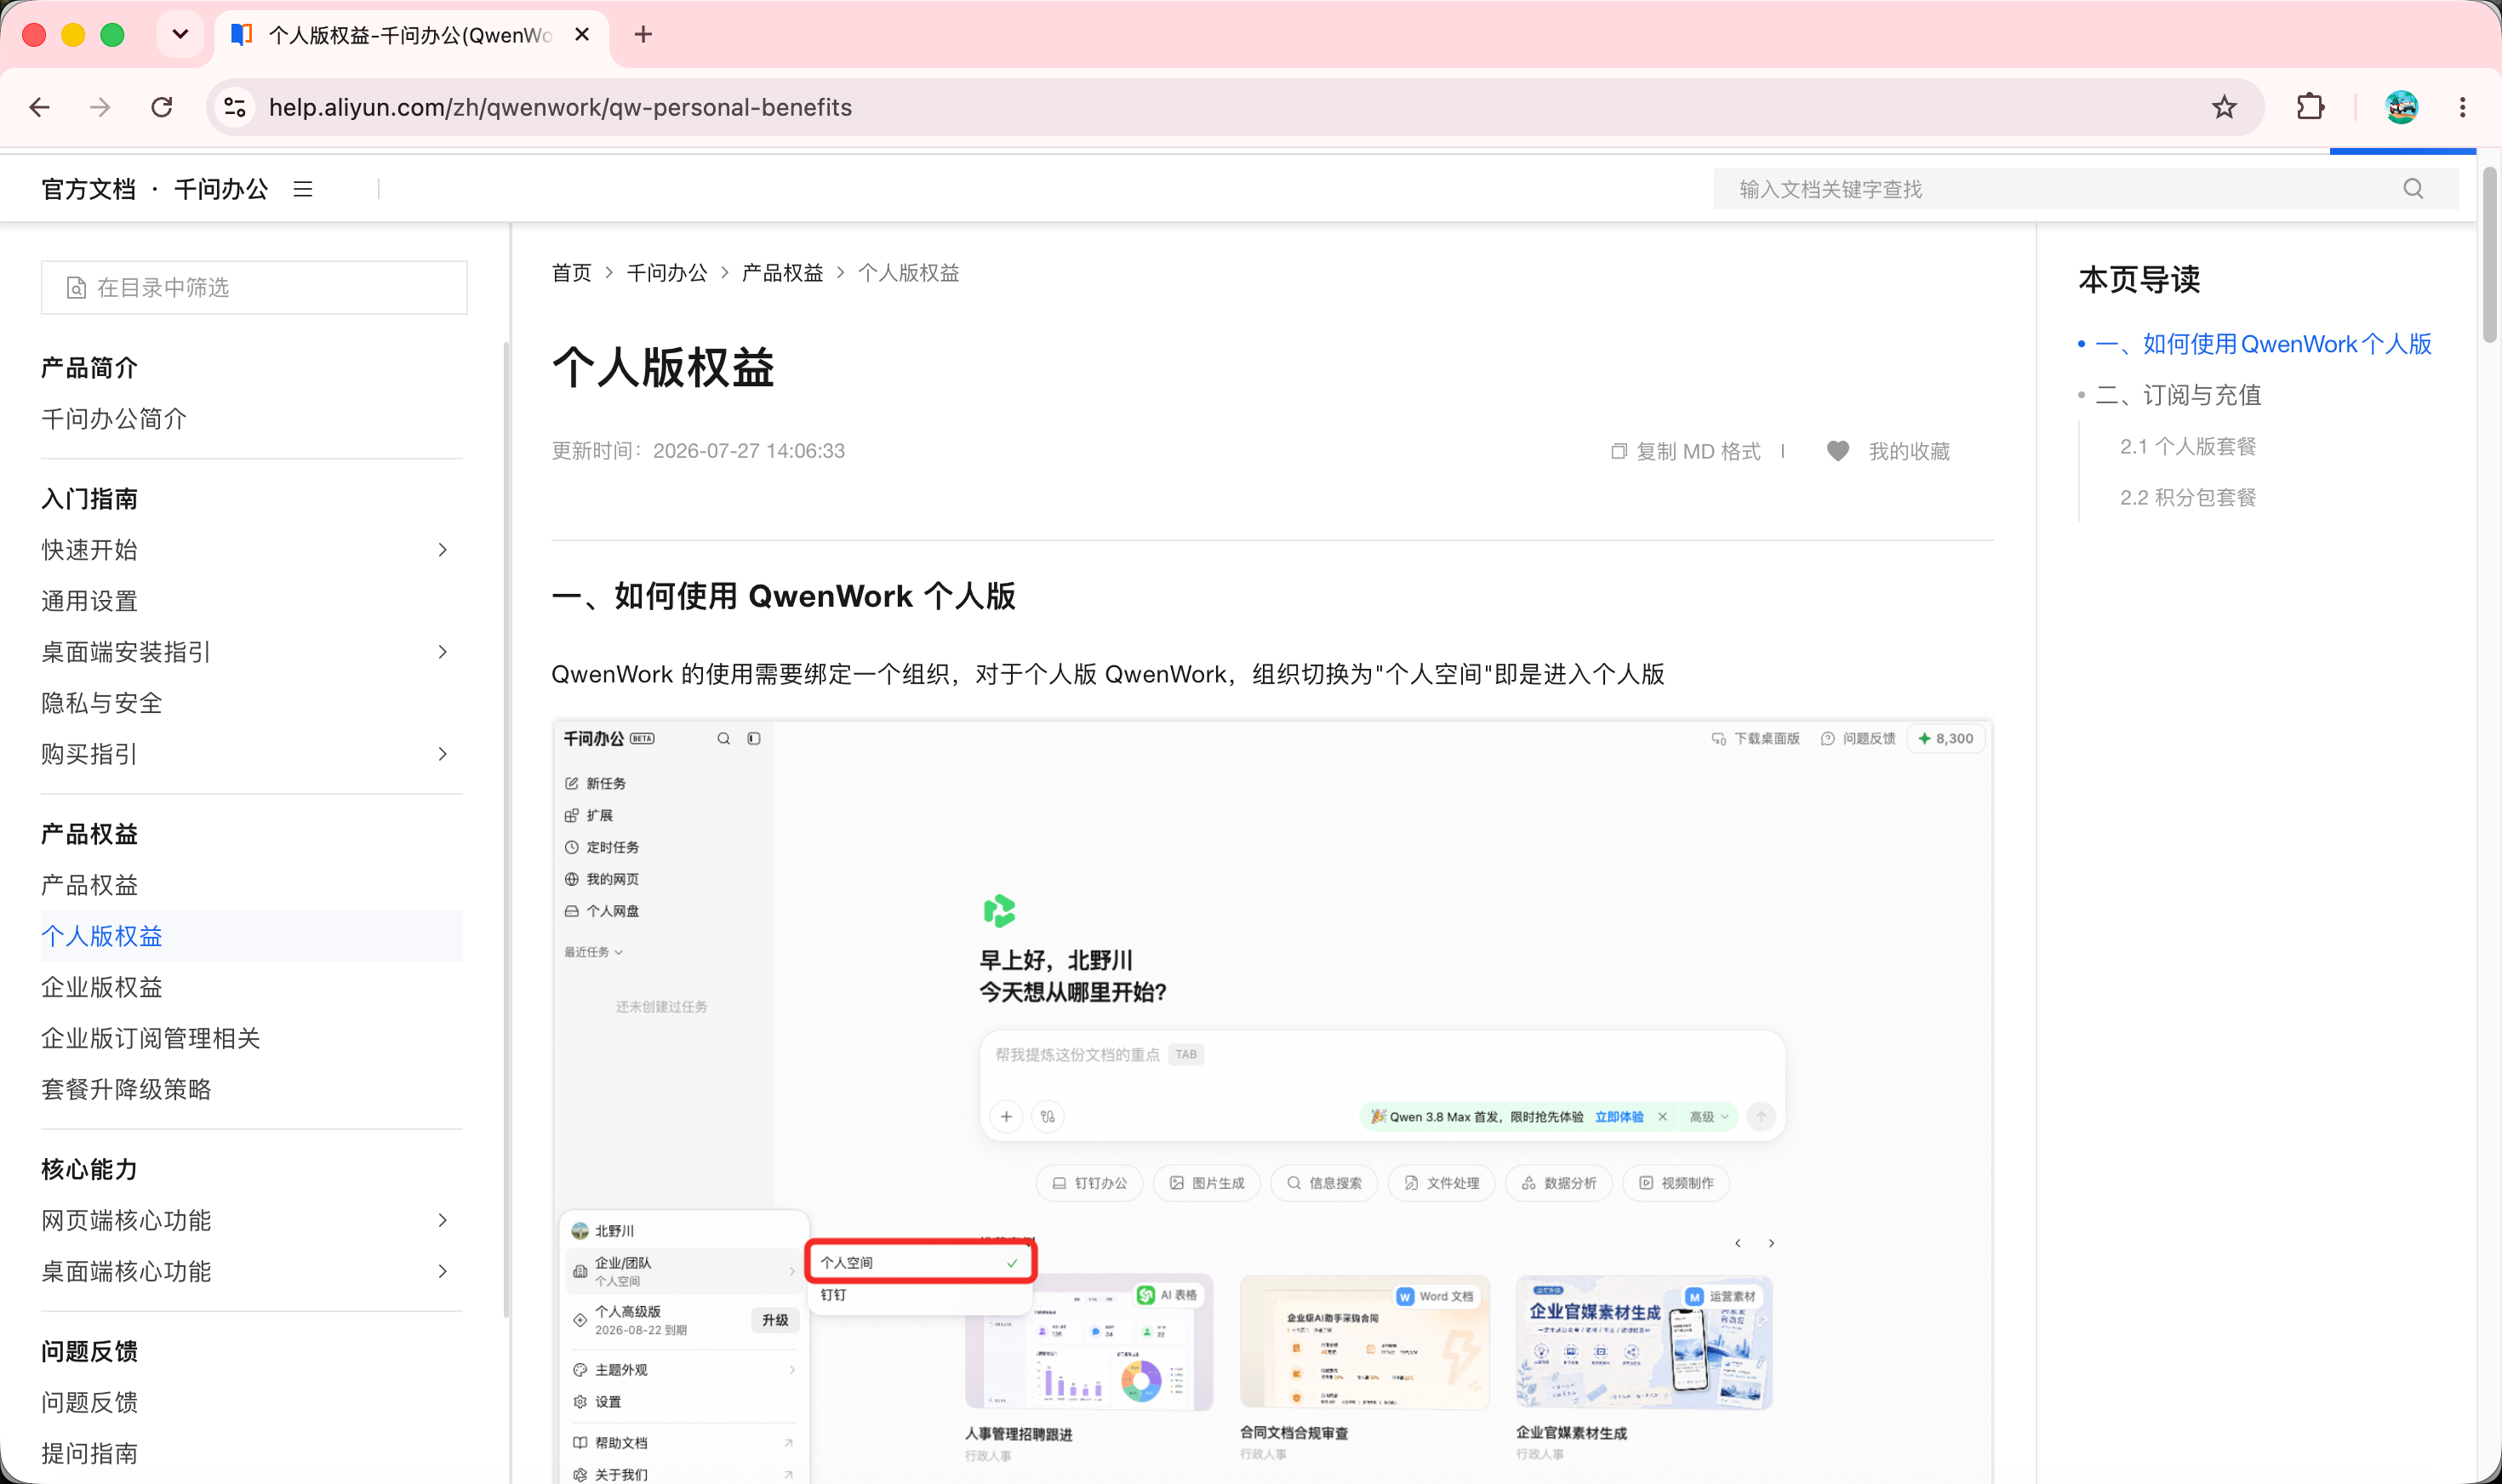Click the page vertical scrollbar
This screenshot has width=2502, height=1484.
tap(2489, 256)
